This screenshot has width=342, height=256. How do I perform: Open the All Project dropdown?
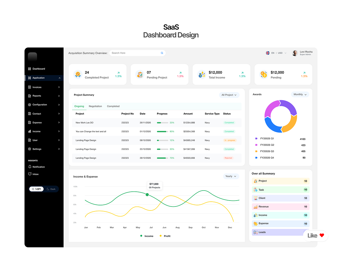(229, 95)
